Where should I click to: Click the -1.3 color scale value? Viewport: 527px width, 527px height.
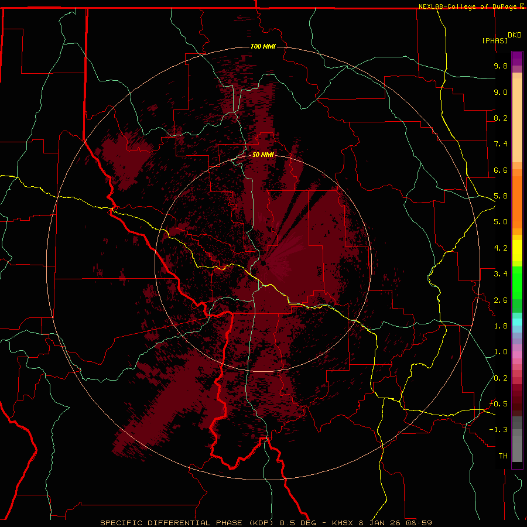(498, 430)
